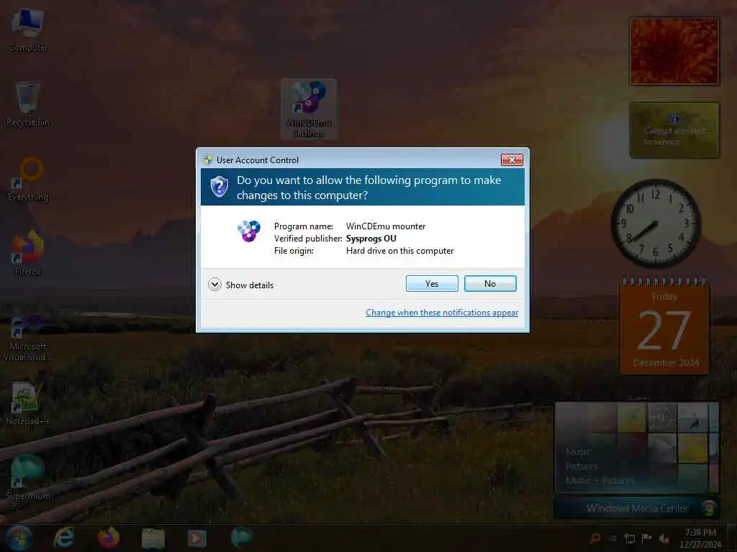
Task: Open the Computer desktop icon
Action: point(28,30)
